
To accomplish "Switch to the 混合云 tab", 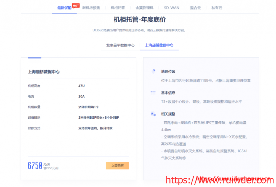I will click(195, 8).
